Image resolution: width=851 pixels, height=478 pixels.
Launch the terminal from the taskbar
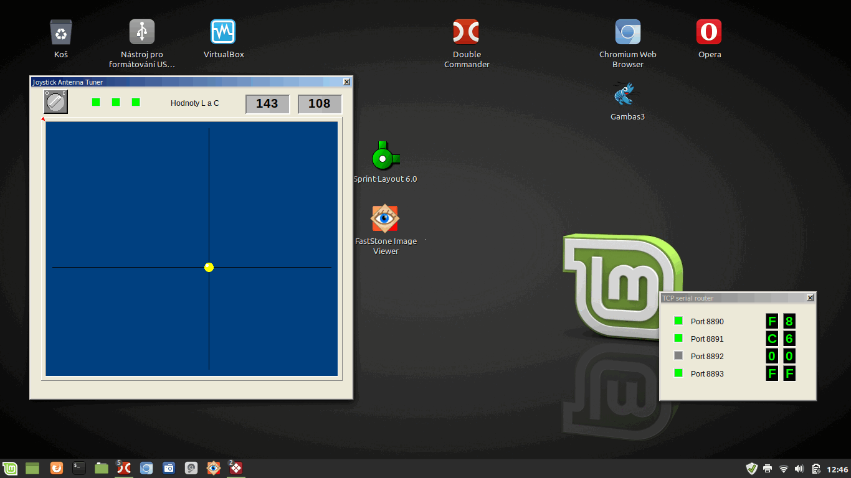pyautogui.click(x=78, y=468)
